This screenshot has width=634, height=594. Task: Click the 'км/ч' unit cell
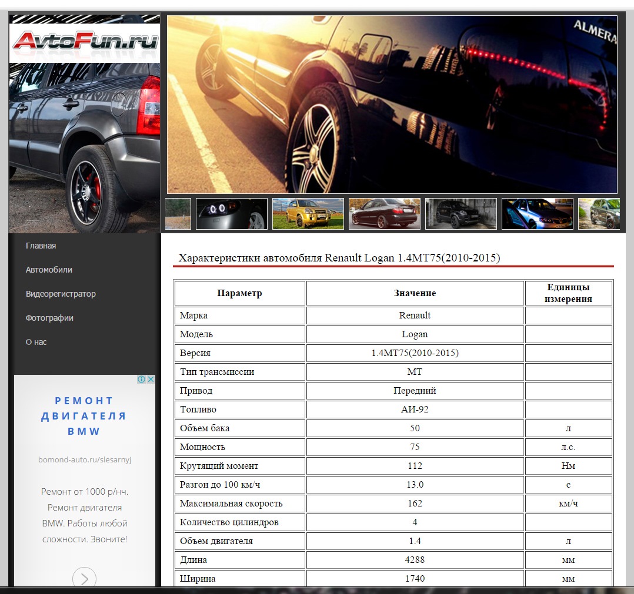[x=569, y=503]
